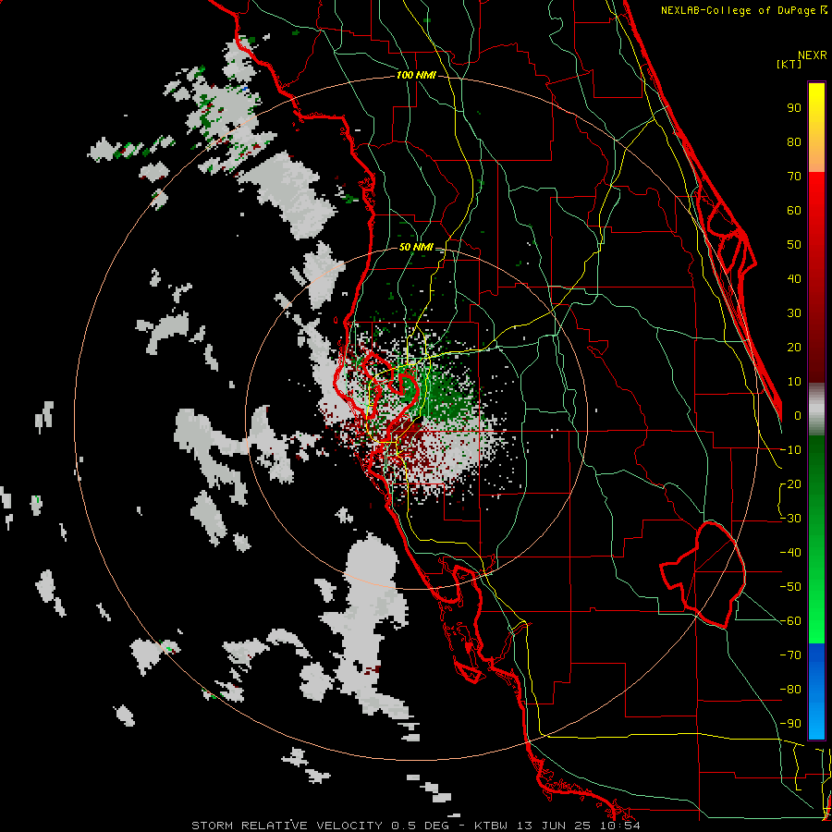Select the 100 NMI range ring label
Screen dimensions: 832x832
[416, 75]
